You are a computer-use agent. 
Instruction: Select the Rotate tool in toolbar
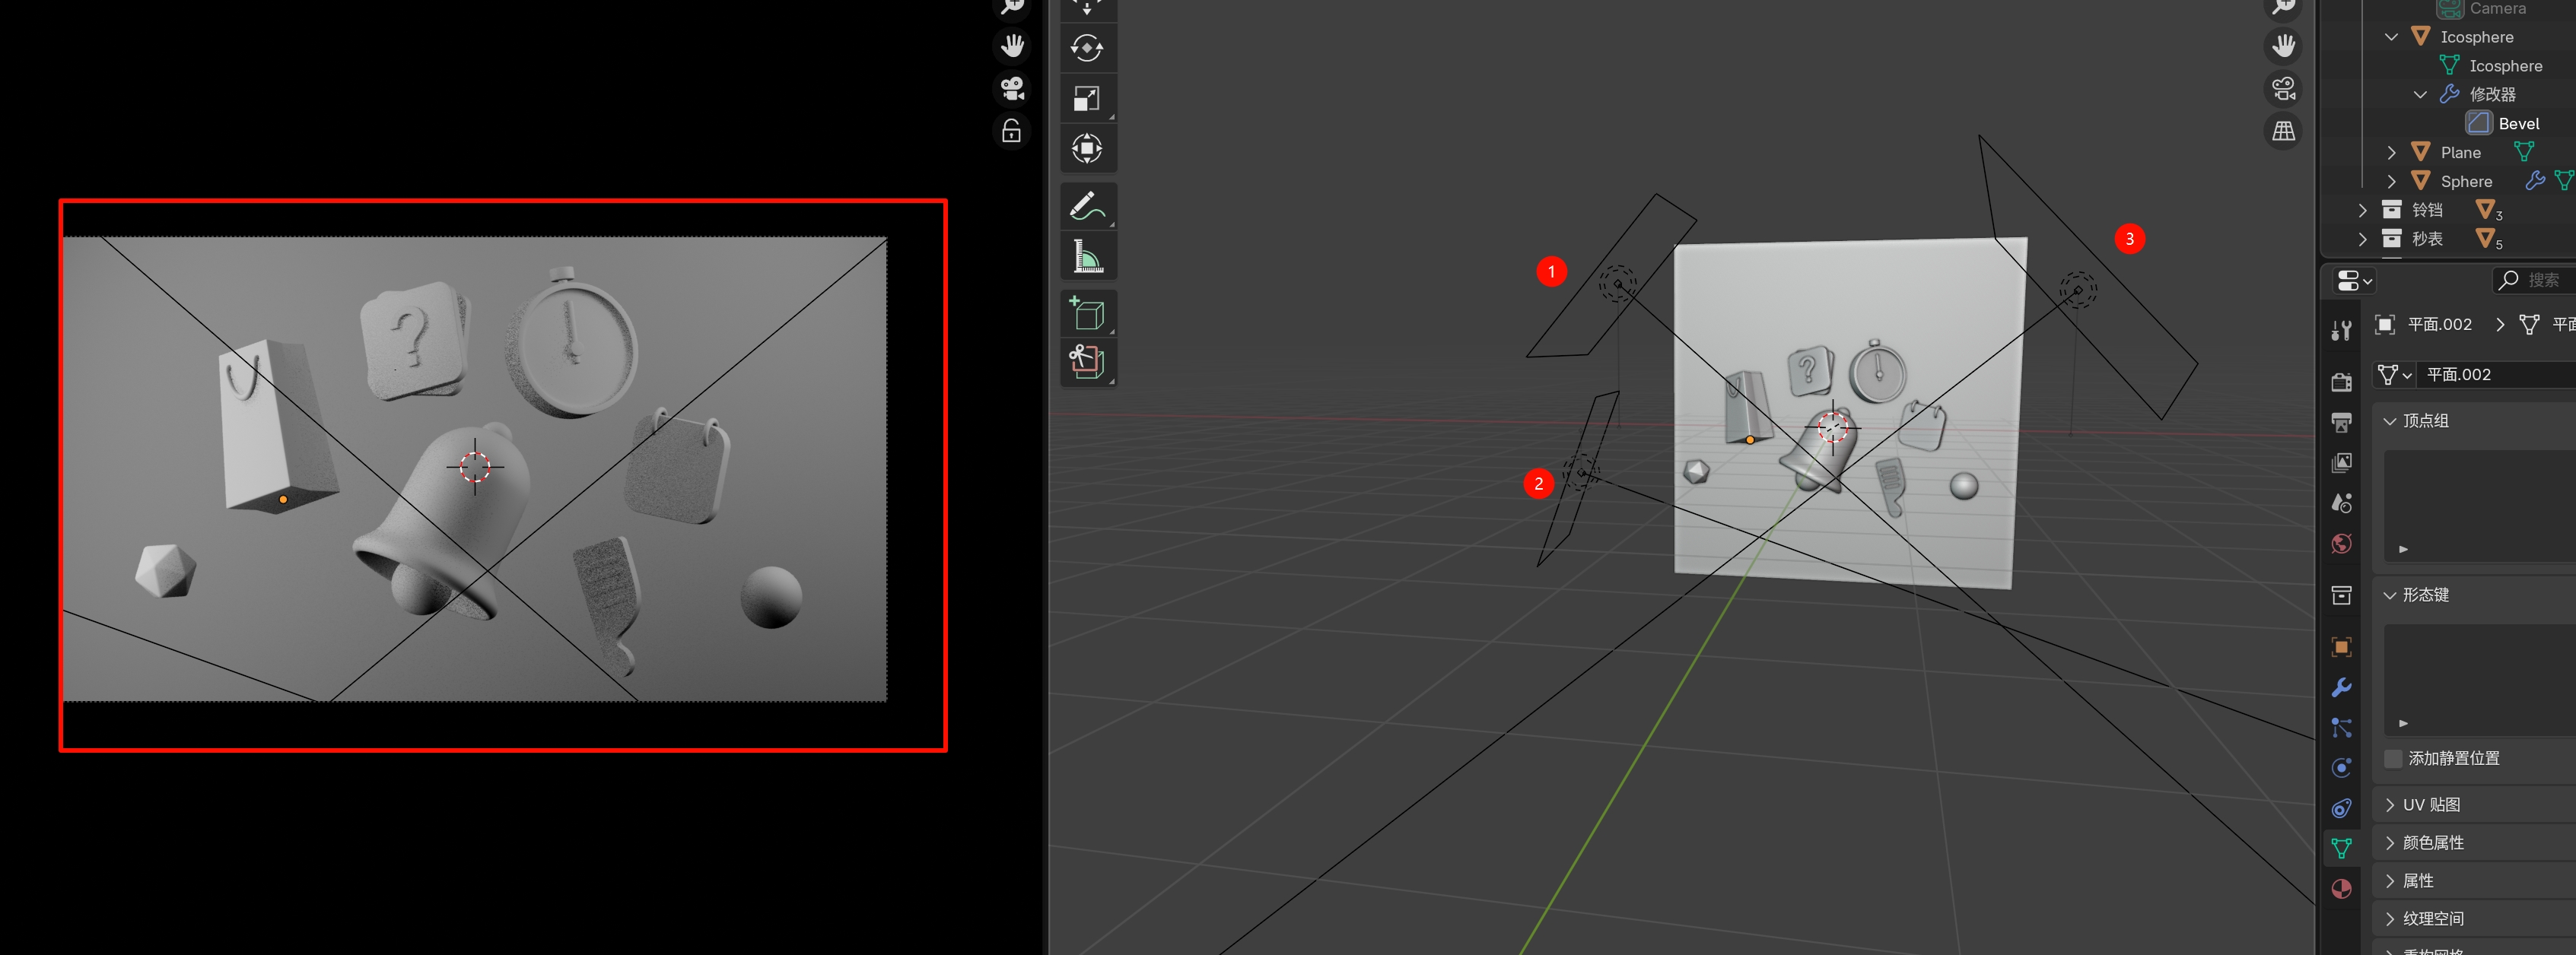click(x=1086, y=48)
